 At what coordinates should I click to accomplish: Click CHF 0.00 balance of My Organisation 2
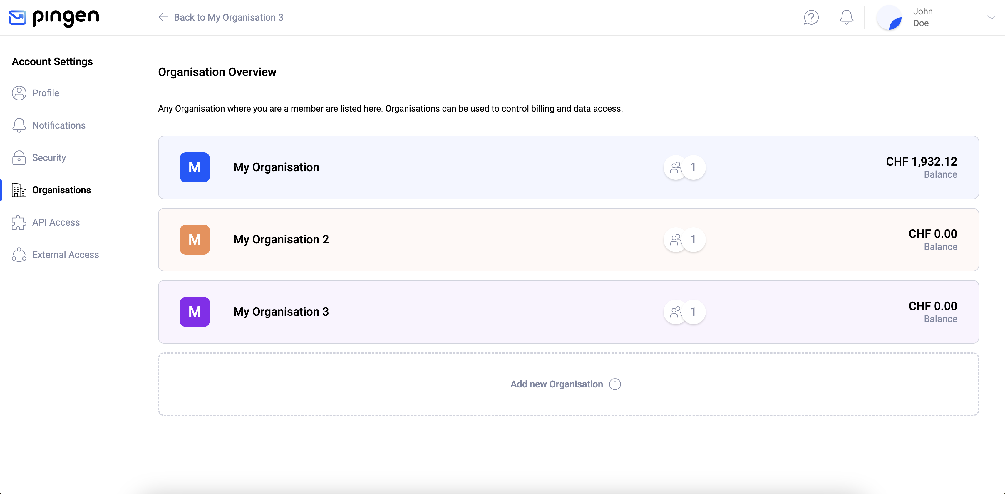(x=932, y=234)
